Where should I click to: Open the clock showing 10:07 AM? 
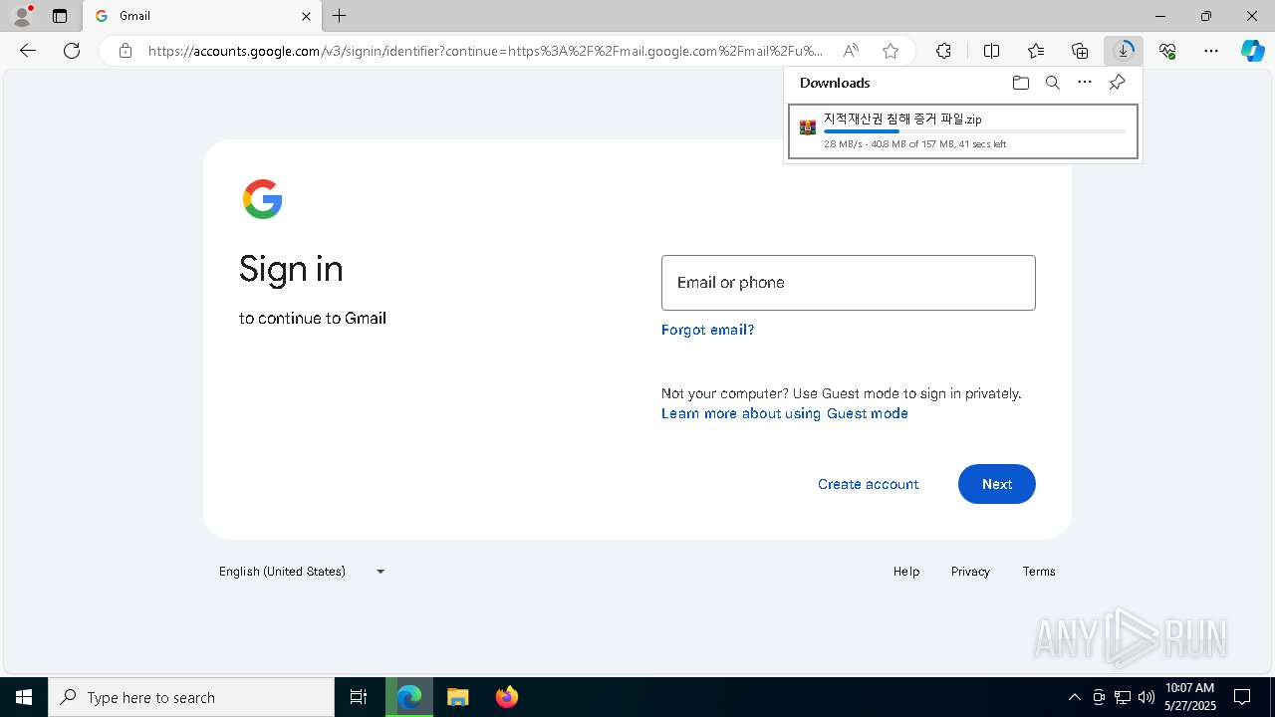point(1190,697)
